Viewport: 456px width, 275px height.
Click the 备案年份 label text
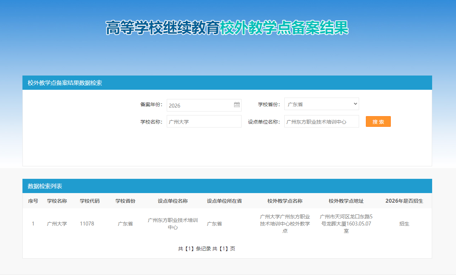coord(151,104)
